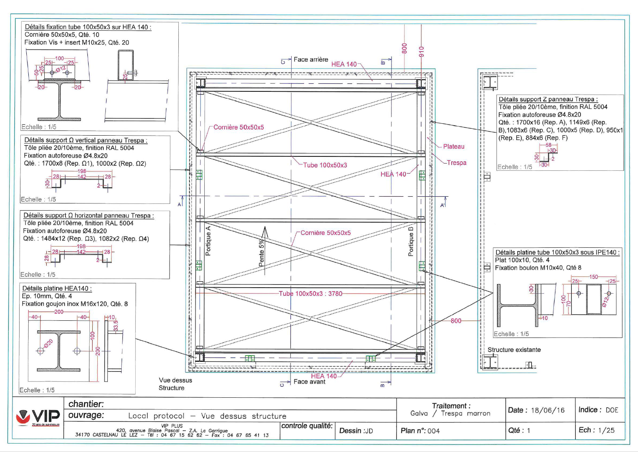Select the 'Qté. : 1484x12 (Rep. Ω3)' quantity line
638x452 pixels.
coord(86,239)
